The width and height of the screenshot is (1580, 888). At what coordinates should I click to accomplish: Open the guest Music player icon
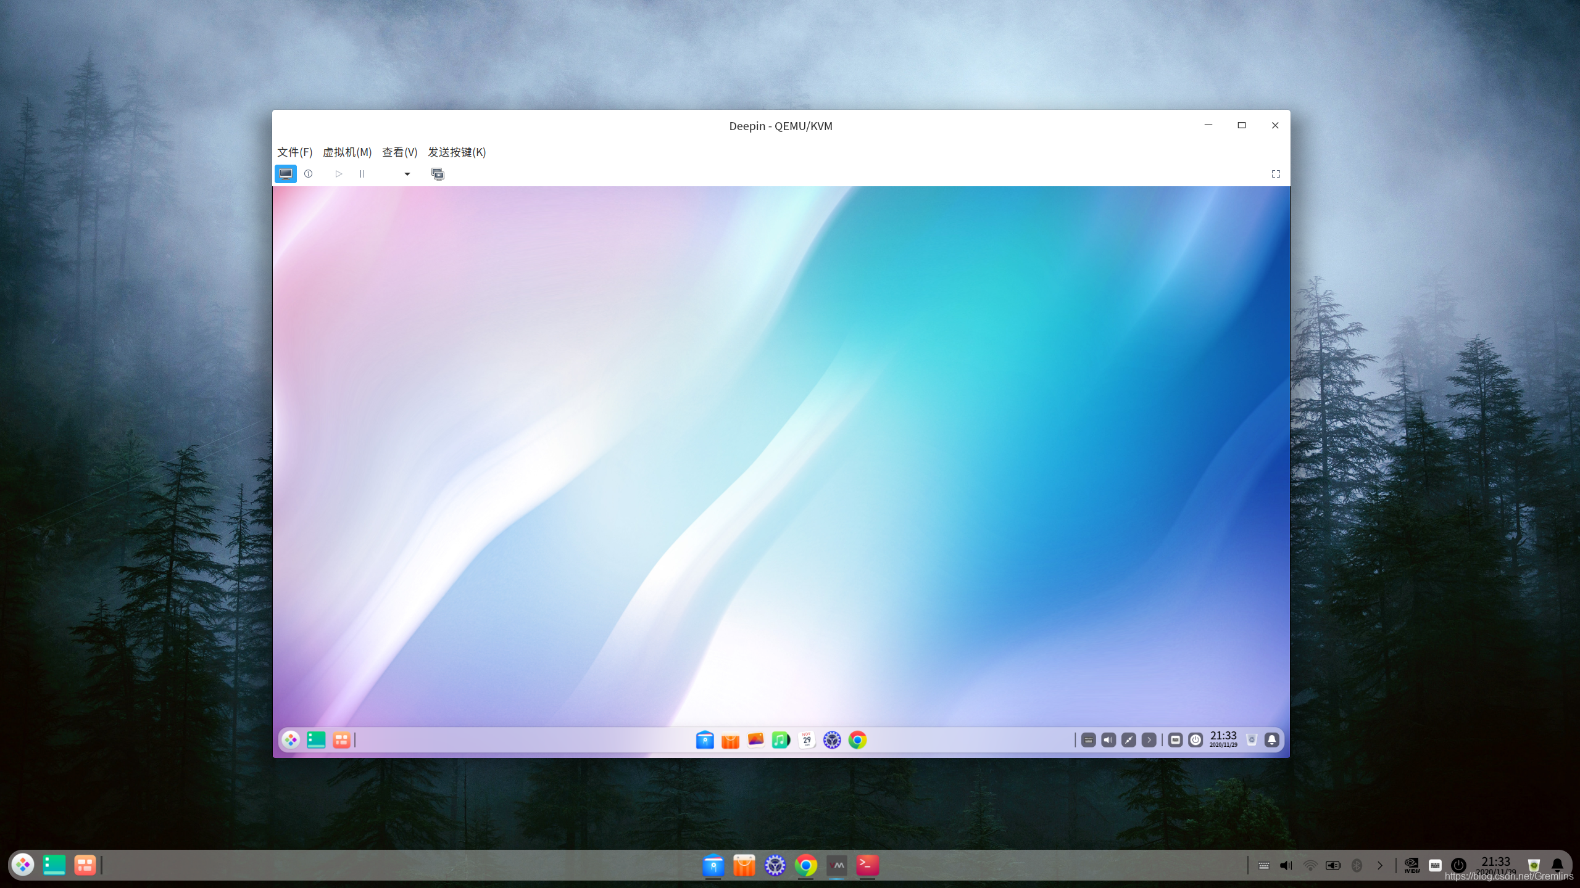tap(781, 740)
